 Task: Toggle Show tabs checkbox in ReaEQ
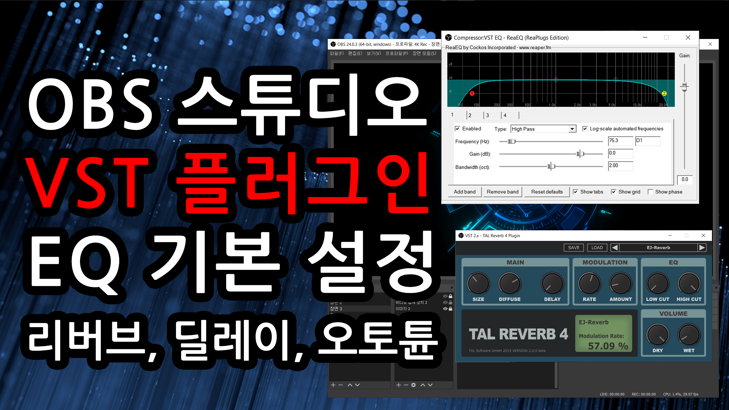pyautogui.click(x=577, y=192)
